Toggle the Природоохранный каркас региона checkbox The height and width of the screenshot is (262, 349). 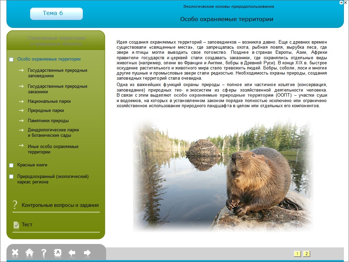point(11,177)
